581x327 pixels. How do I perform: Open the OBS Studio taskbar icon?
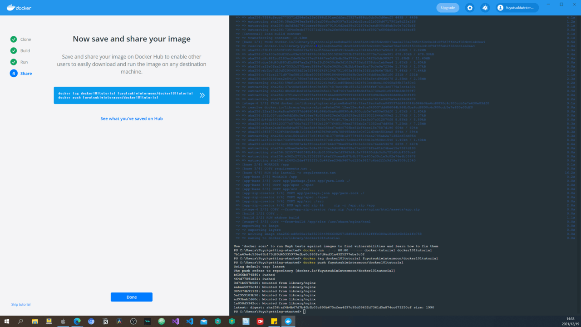click(133, 321)
